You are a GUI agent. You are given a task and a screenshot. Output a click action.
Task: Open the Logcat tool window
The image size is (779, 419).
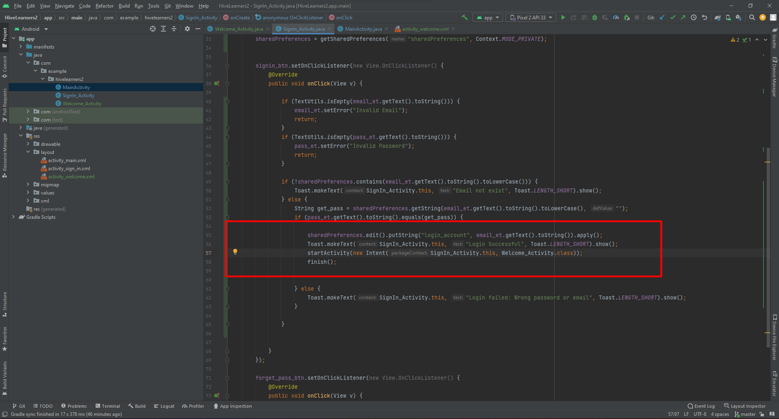coord(164,406)
